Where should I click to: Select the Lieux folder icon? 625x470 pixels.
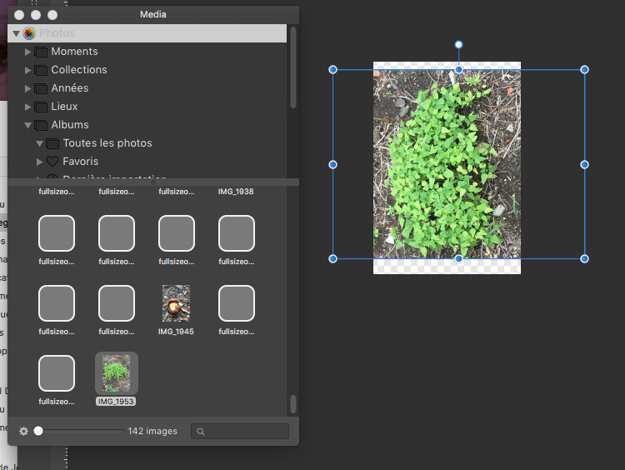click(x=41, y=107)
